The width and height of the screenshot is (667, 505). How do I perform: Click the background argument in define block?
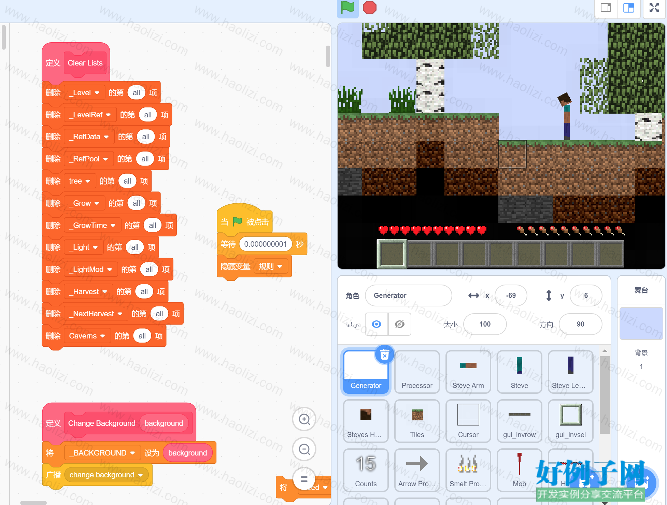(164, 423)
